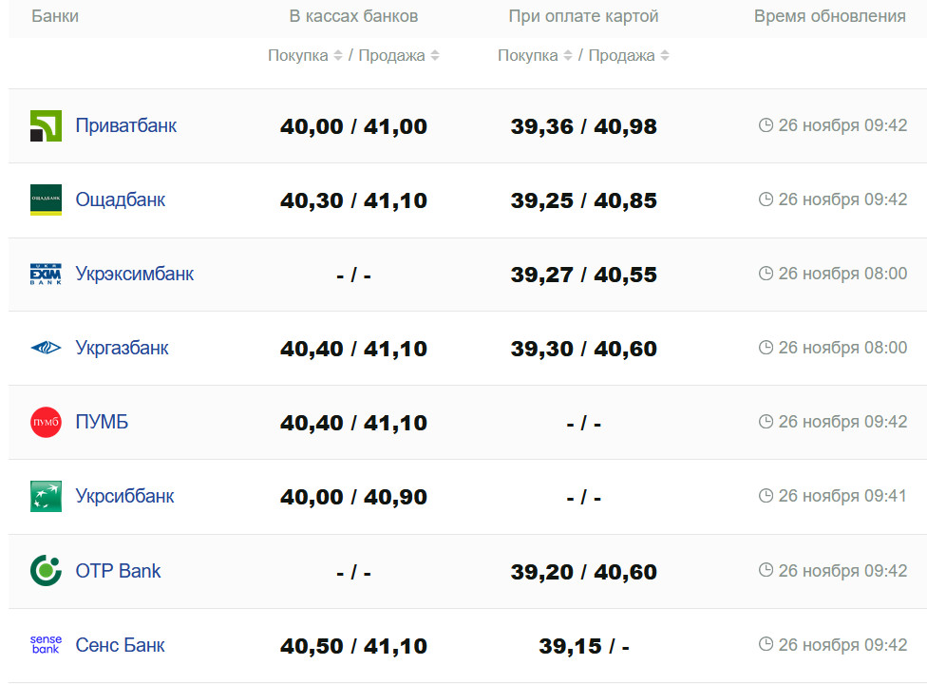Click the Ukreximbank EXIM logo
The height and width of the screenshot is (684, 927).
pos(46,275)
